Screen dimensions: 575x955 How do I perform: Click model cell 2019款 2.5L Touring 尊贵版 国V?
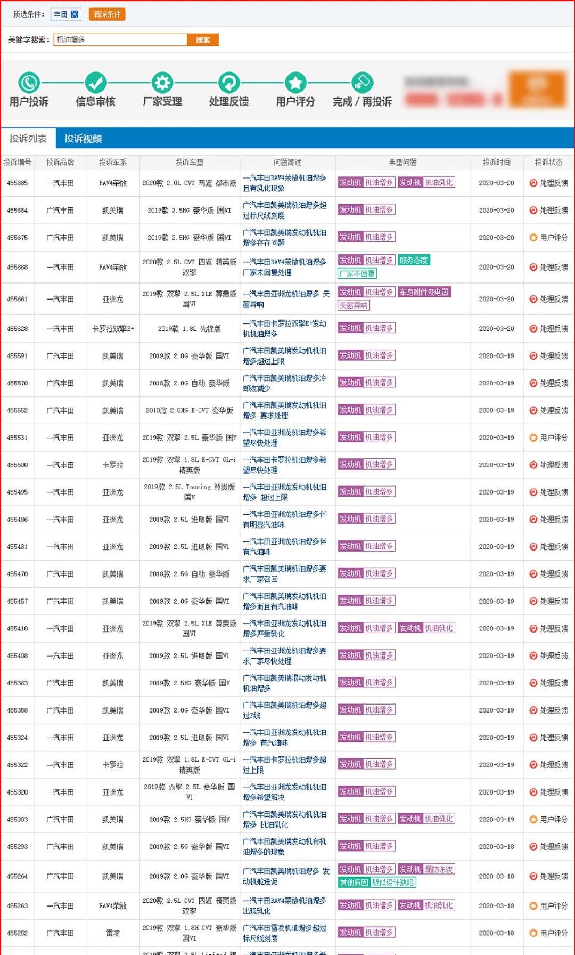coord(190,492)
